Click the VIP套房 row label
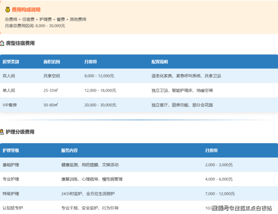Image resolution: width=278 pixels, height=214 pixels. click(x=10, y=105)
